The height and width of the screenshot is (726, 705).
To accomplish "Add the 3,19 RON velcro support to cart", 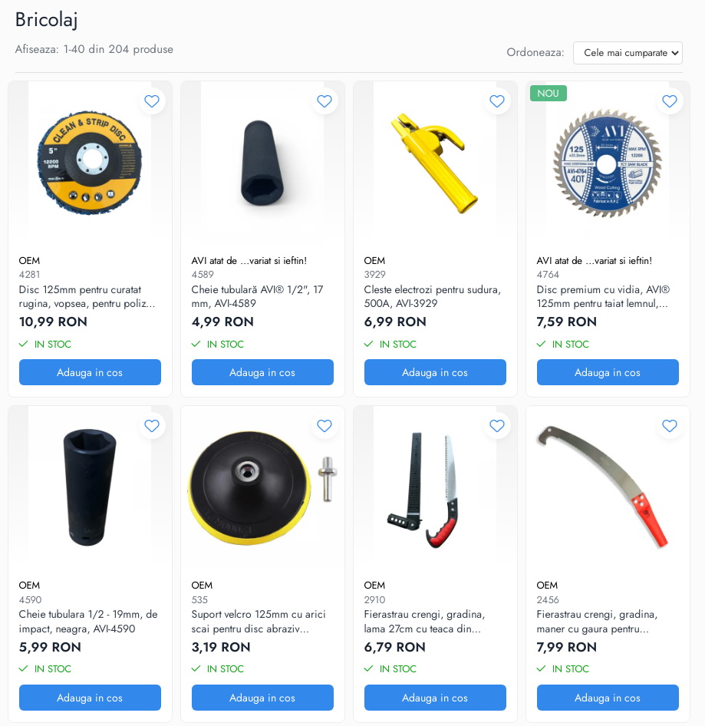I will click(262, 698).
